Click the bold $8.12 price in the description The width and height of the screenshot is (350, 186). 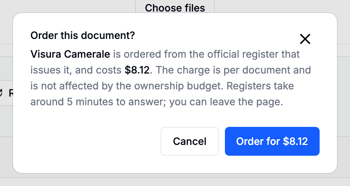[x=137, y=70]
